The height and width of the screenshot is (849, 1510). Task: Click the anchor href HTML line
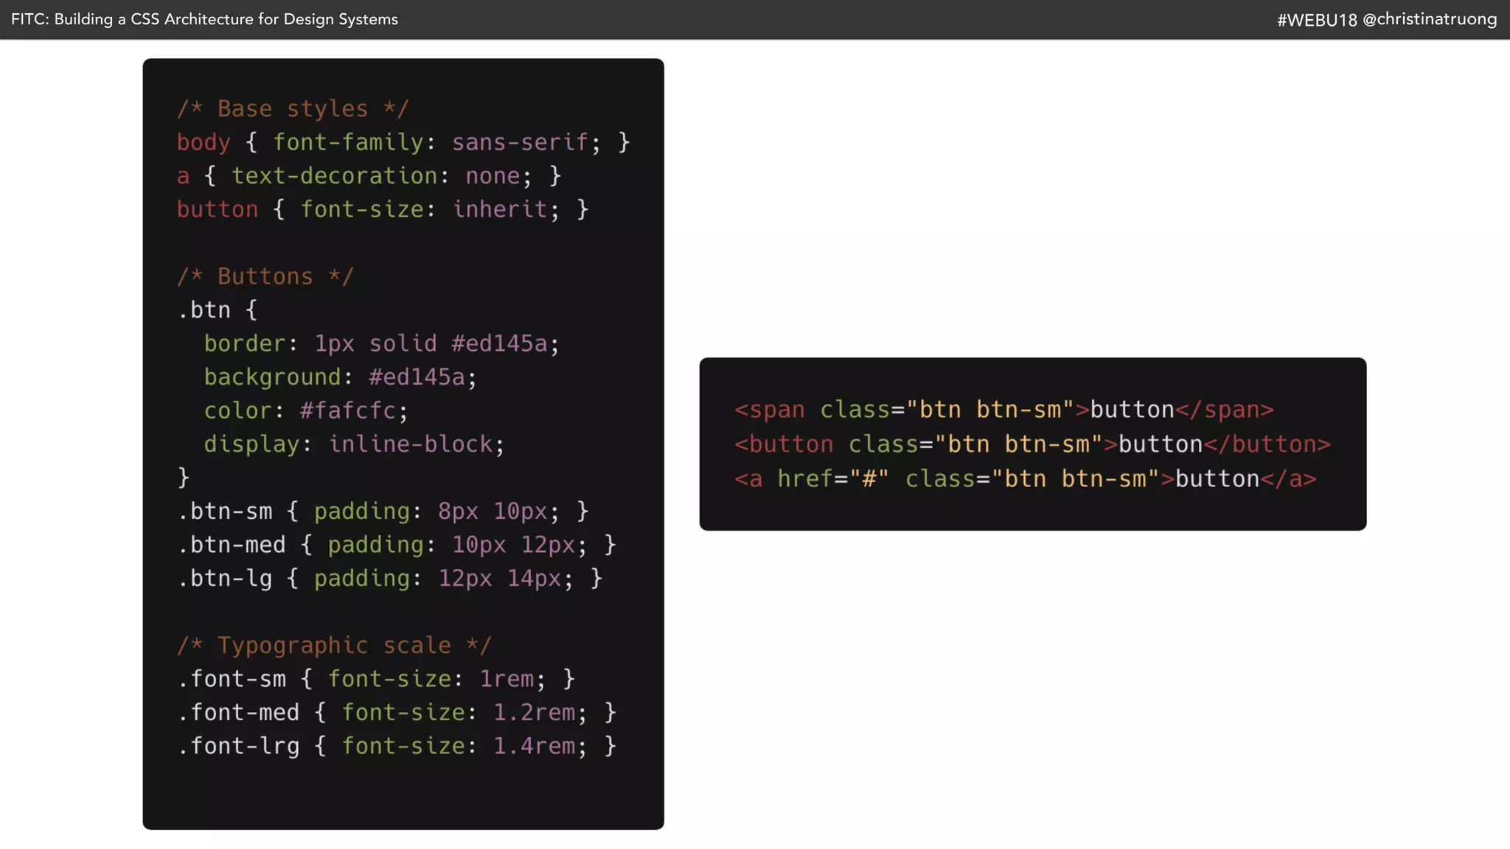point(1025,479)
